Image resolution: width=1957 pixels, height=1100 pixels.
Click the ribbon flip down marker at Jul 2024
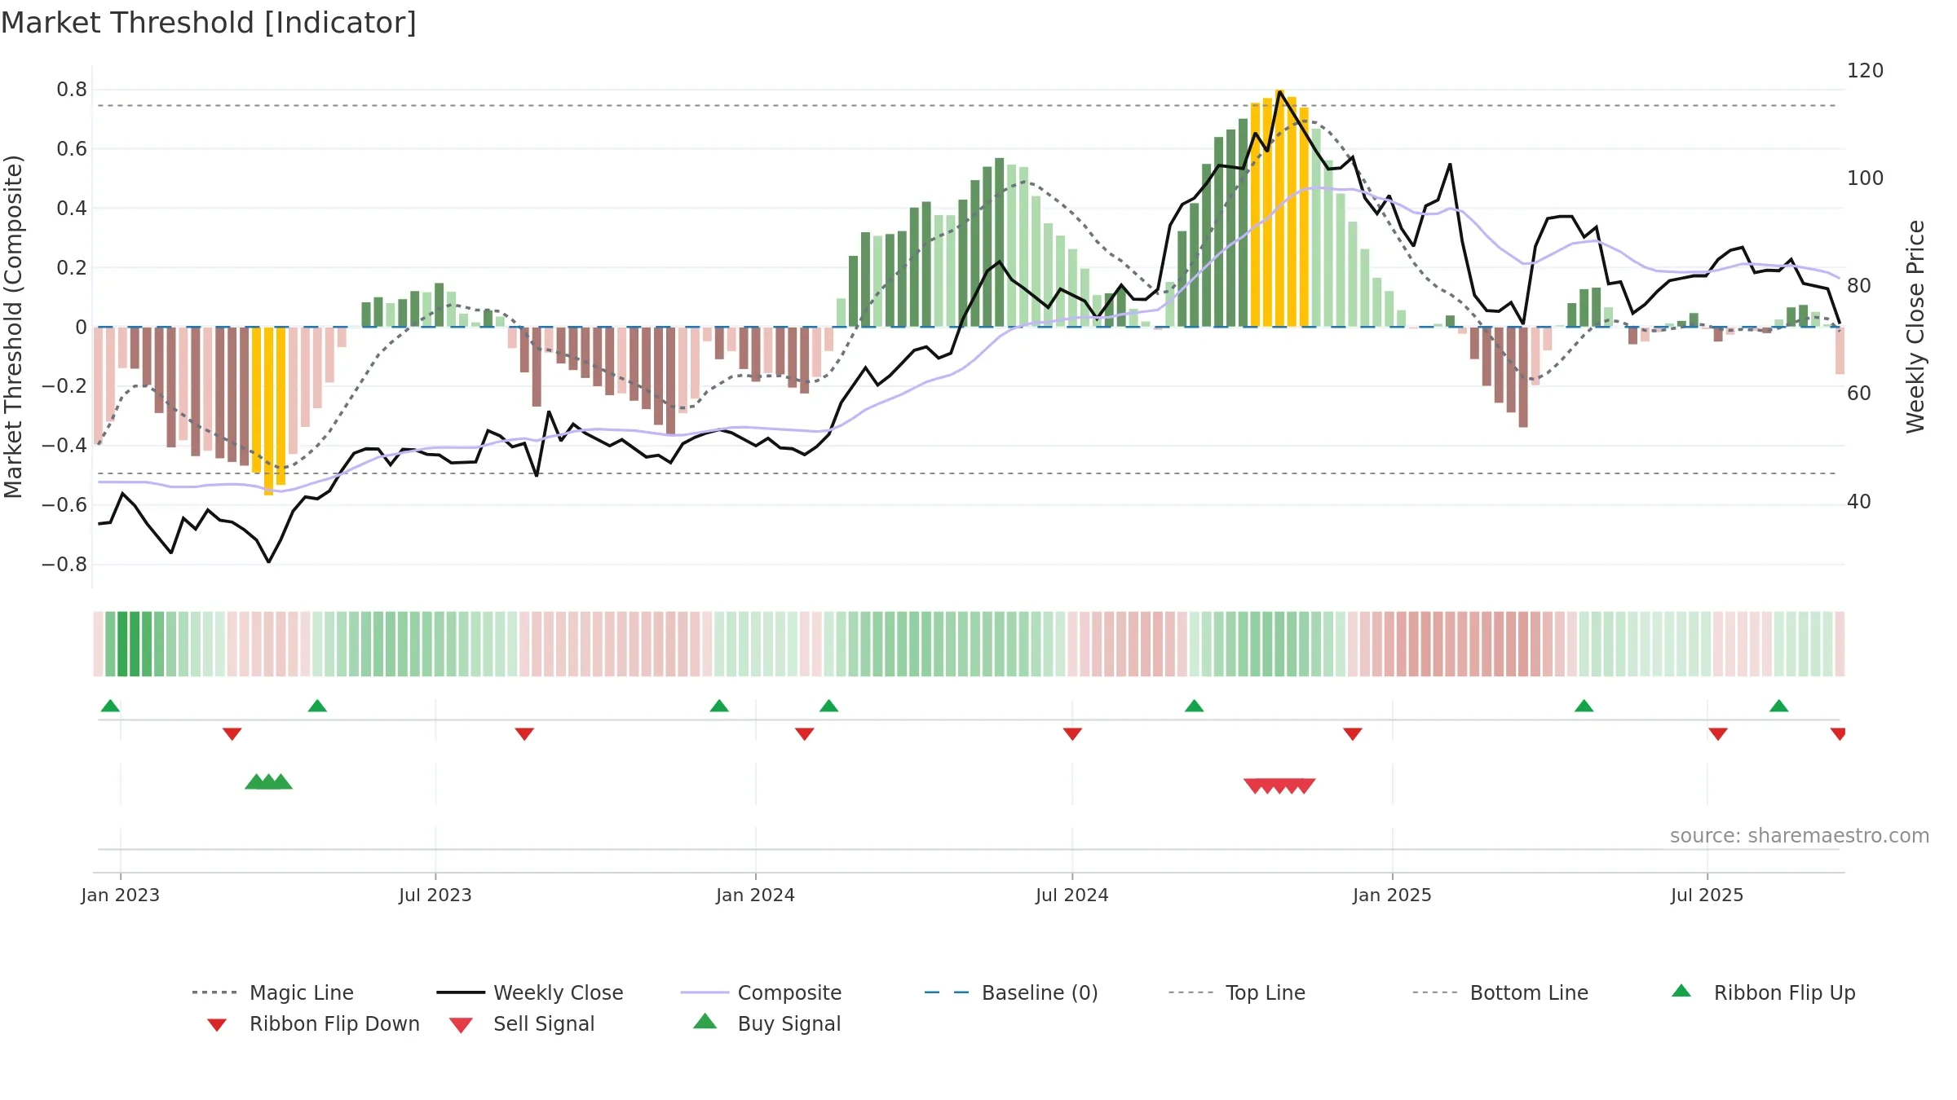[x=1072, y=734]
